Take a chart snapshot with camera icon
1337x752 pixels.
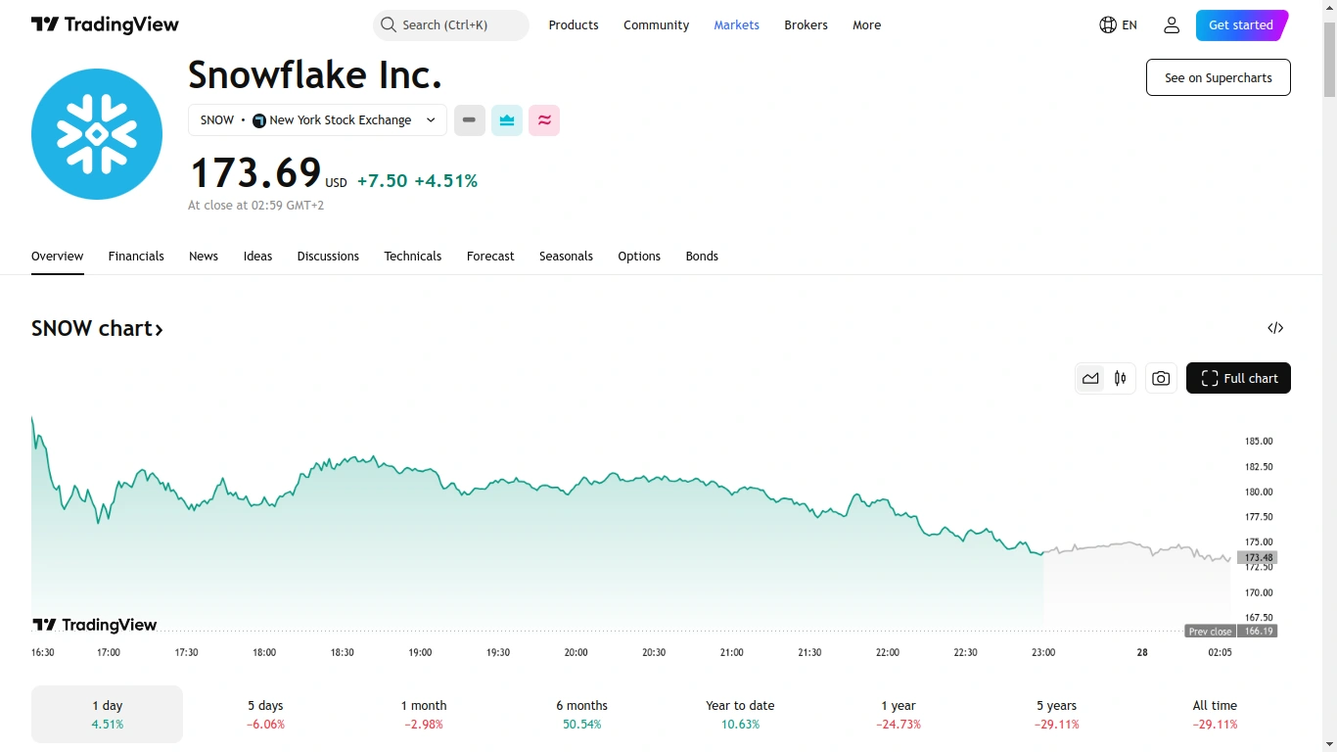click(x=1161, y=378)
